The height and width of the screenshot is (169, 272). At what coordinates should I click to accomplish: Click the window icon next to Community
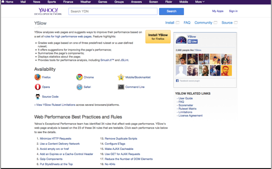(x=215, y=23)
